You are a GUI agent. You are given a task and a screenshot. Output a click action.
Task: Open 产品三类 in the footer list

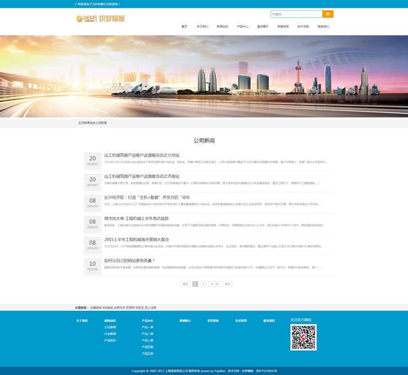point(147,340)
